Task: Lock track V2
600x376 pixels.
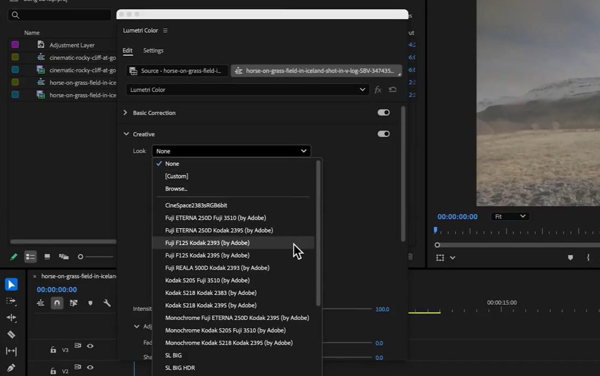Action: click(53, 371)
